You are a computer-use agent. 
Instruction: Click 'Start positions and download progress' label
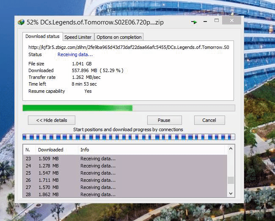(128, 129)
